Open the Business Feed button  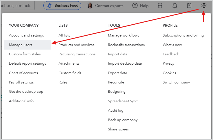point(62,6)
